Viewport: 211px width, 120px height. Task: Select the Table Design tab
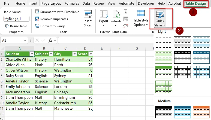pos(196,4)
